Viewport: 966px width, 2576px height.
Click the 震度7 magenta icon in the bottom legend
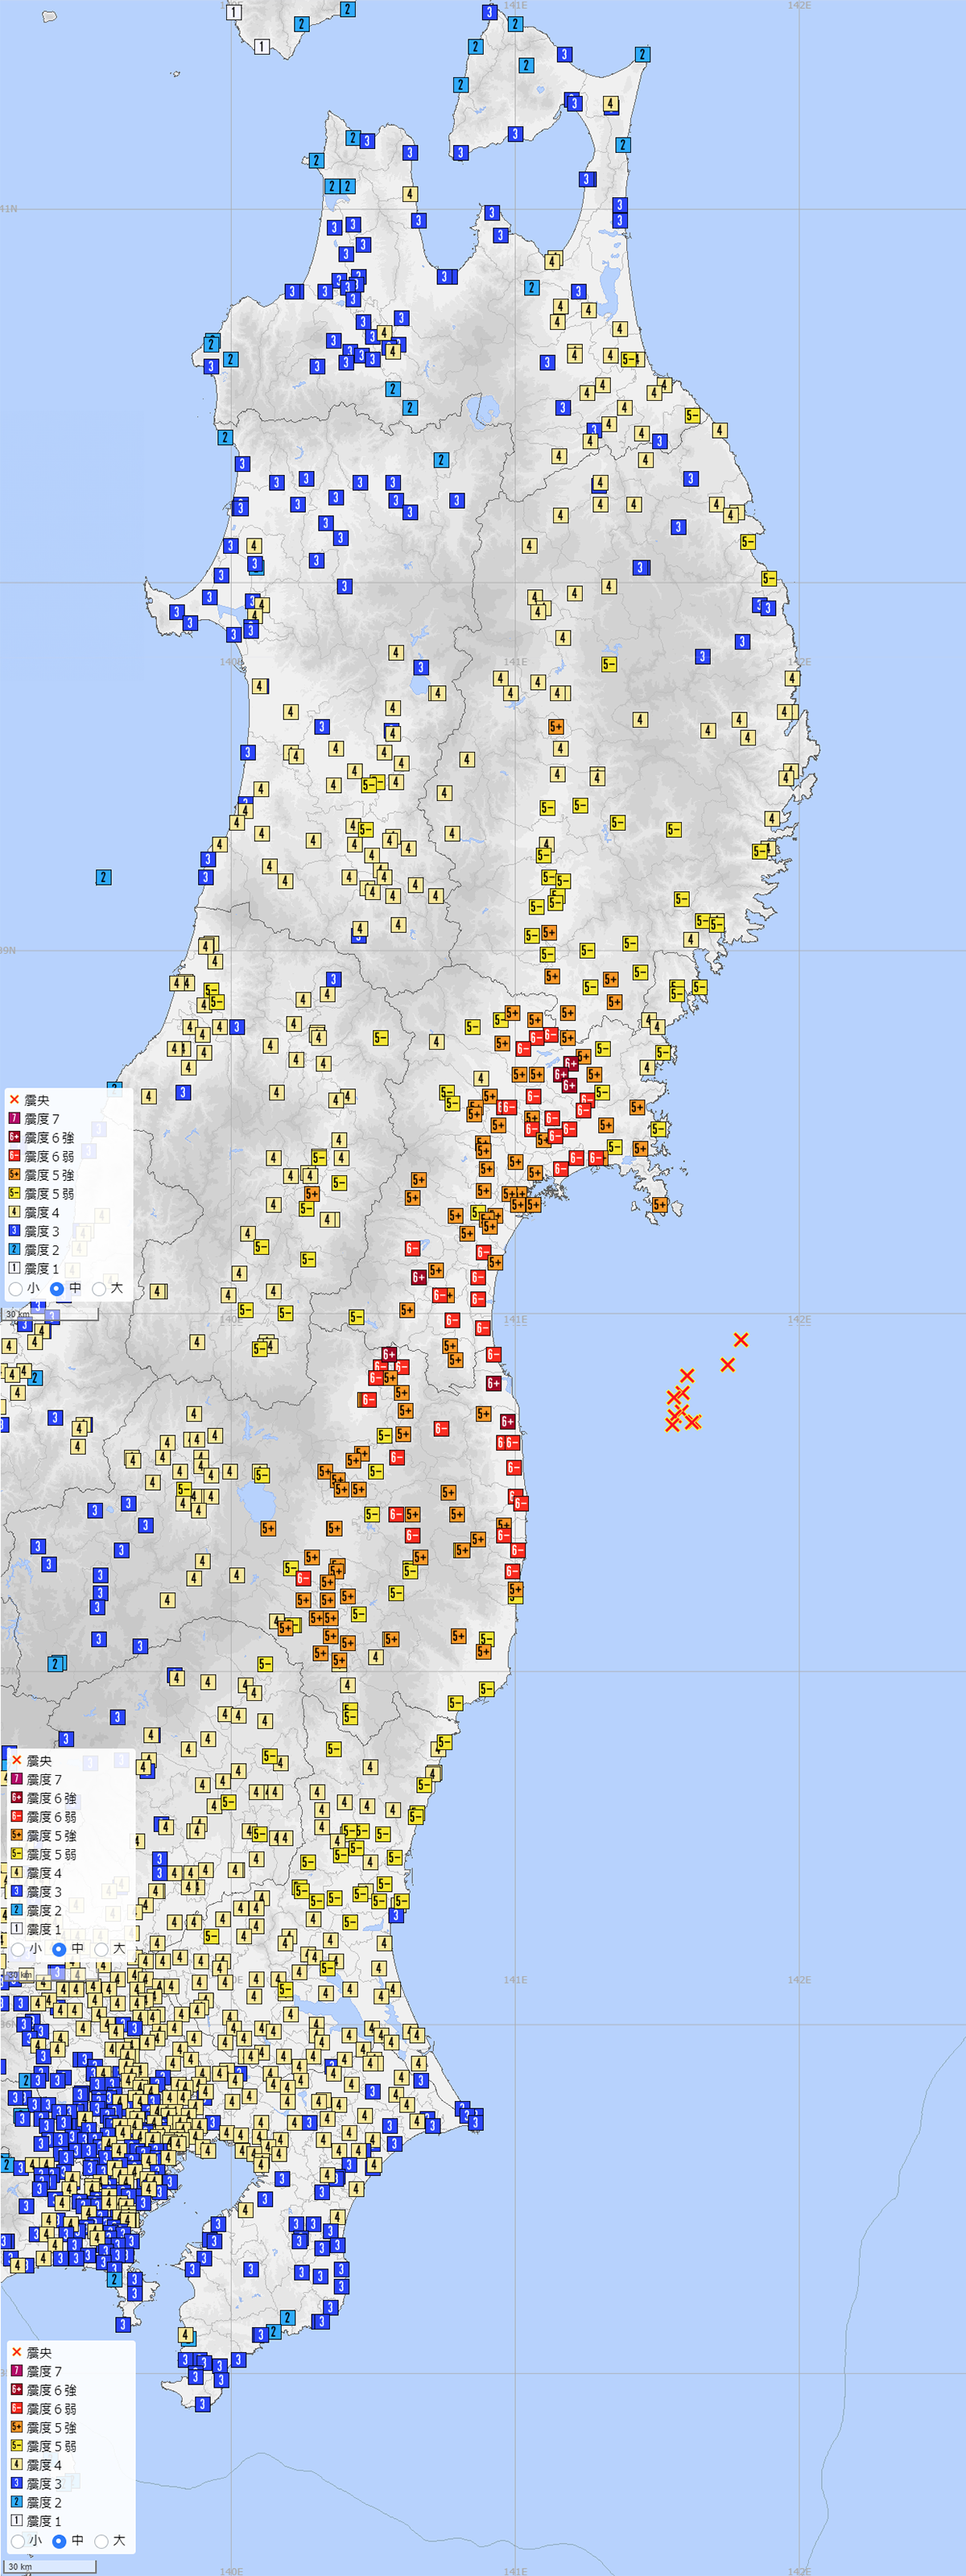[x=16, y=2371]
